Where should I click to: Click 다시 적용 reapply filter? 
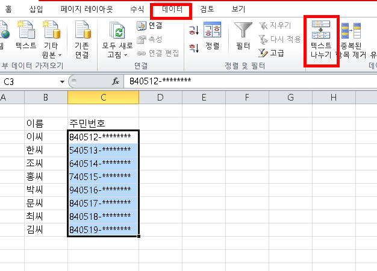pos(279,39)
